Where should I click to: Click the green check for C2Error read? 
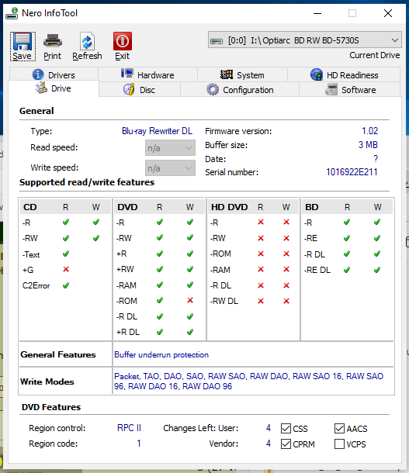pyautogui.click(x=66, y=285)
